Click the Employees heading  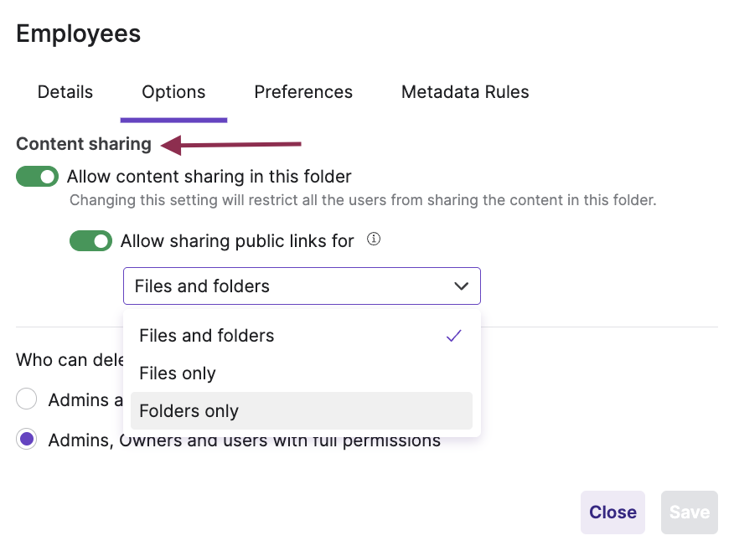(x=78, y=34)
